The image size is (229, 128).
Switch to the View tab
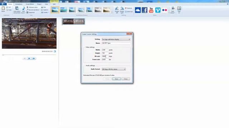pos(46,4)
